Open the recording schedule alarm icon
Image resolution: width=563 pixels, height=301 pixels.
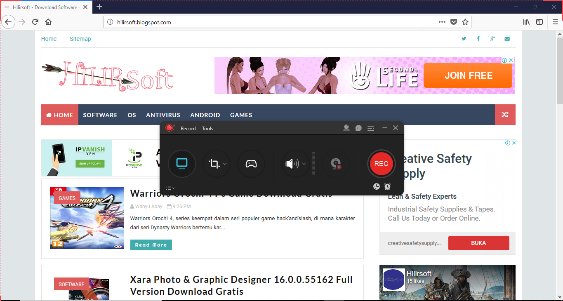tap(387, 186)
